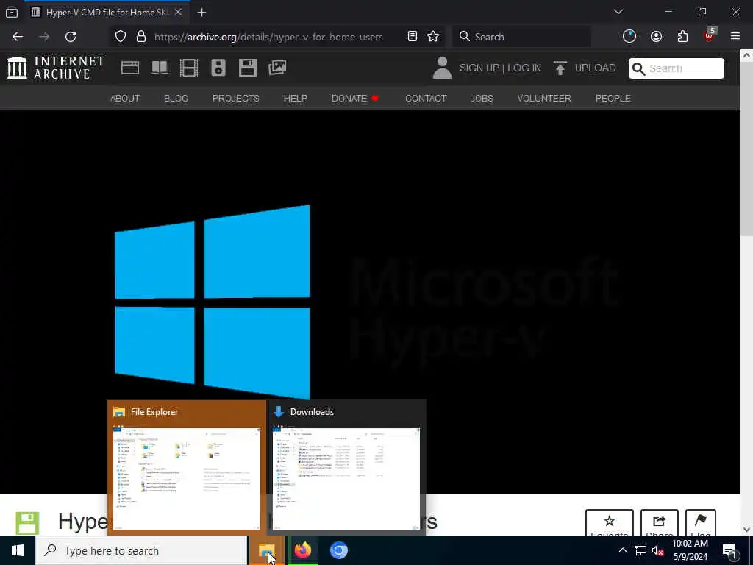The height and width of the screenshot is (565, 753).
Task: Open the Texts book icon
Action: tap(160, 68)
